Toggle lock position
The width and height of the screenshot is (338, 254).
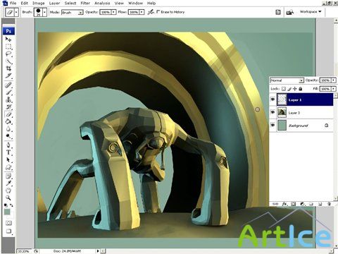(x=295, y=89)
